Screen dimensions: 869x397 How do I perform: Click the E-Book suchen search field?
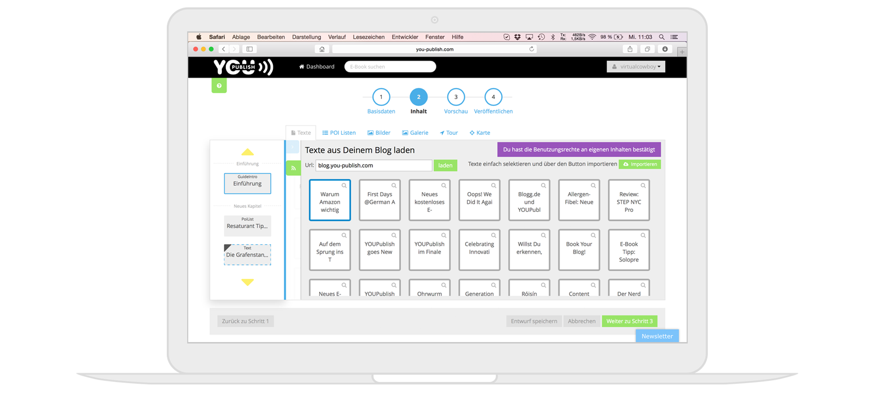pos(390,67)
